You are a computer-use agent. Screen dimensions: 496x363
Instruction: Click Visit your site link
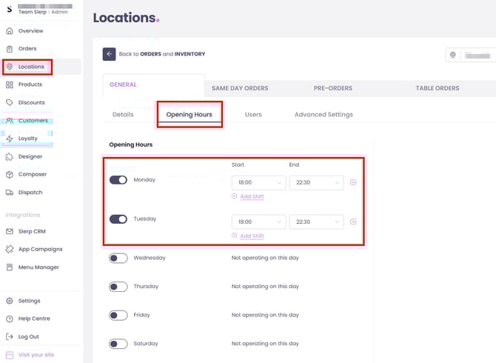[36, 355]
